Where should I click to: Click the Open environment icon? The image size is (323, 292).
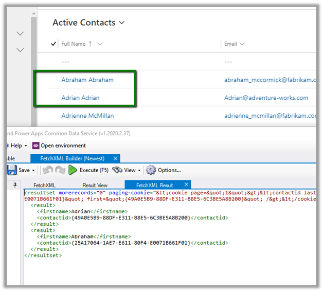(35, 145)
